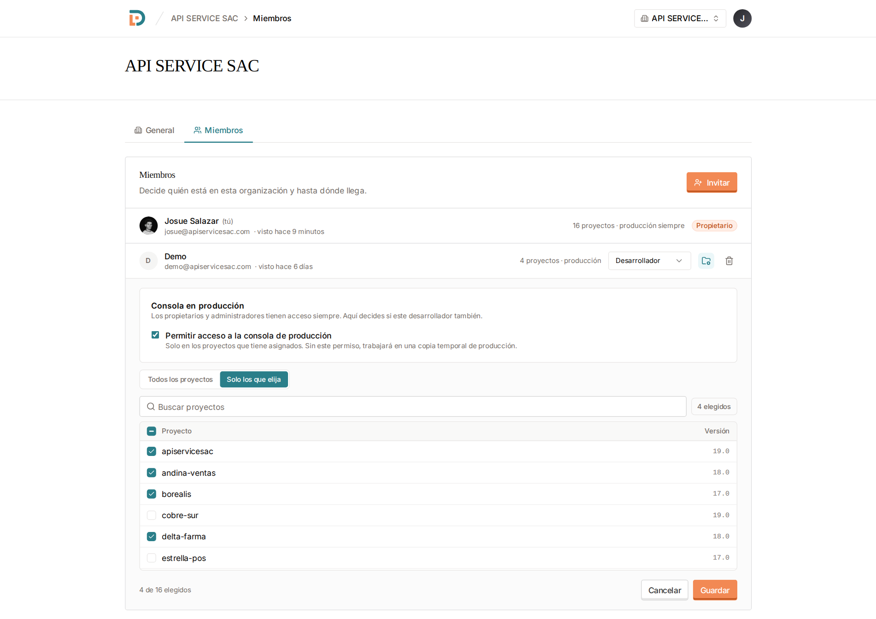
Task: Save changes with Guardar
Action: point(715,590)
